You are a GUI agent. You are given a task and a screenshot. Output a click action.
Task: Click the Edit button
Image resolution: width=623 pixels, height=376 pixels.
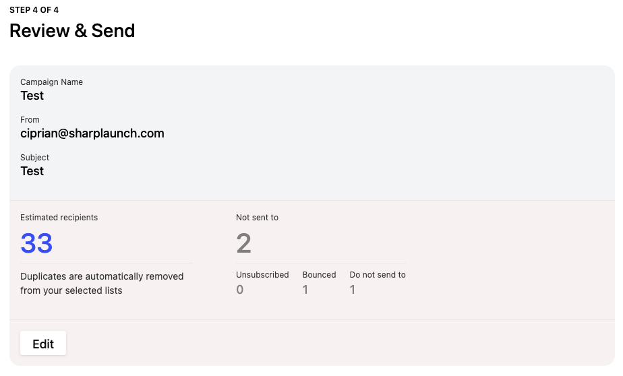43,343
